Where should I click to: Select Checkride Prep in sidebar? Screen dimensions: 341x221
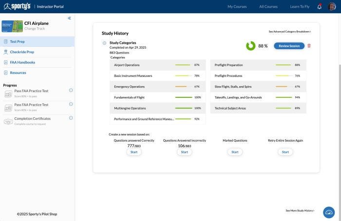(22, 52)
